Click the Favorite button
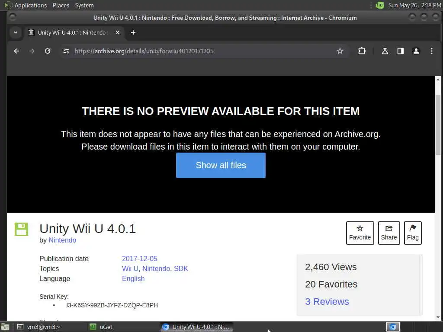The width and height of the screenshot is (443, 332). pyautogui.click(x=360, y=233)
